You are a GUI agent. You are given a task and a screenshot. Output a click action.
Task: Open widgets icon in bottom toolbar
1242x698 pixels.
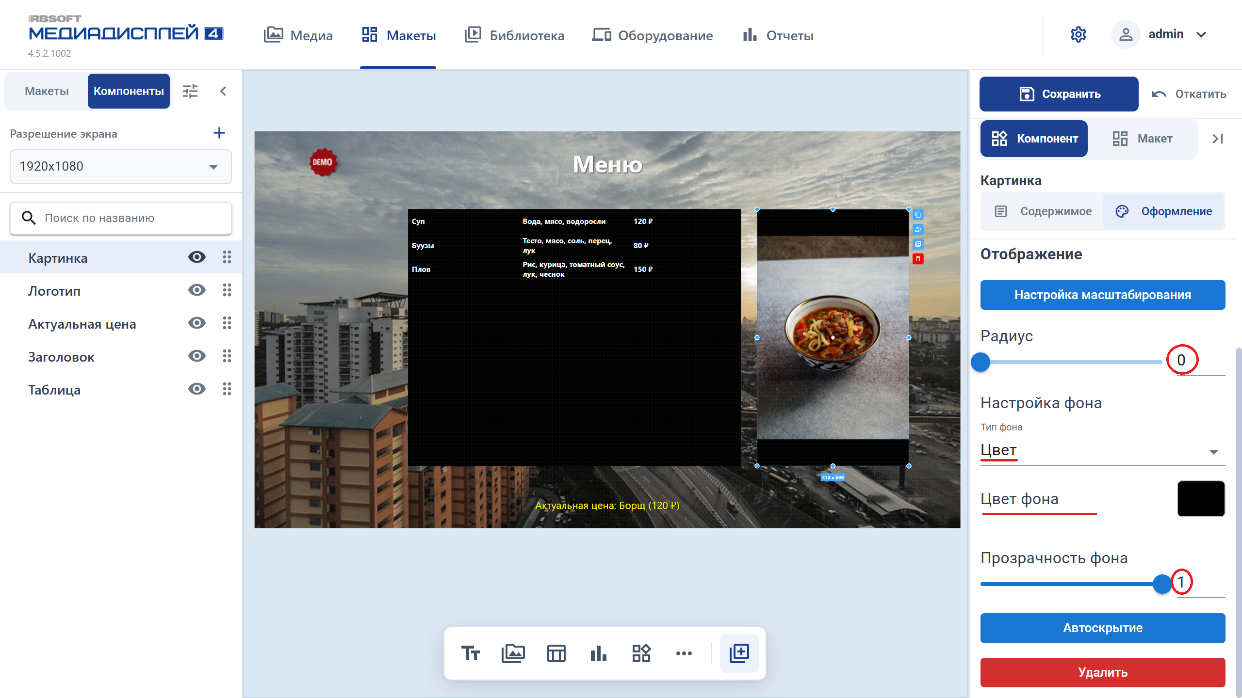(641, 653)
